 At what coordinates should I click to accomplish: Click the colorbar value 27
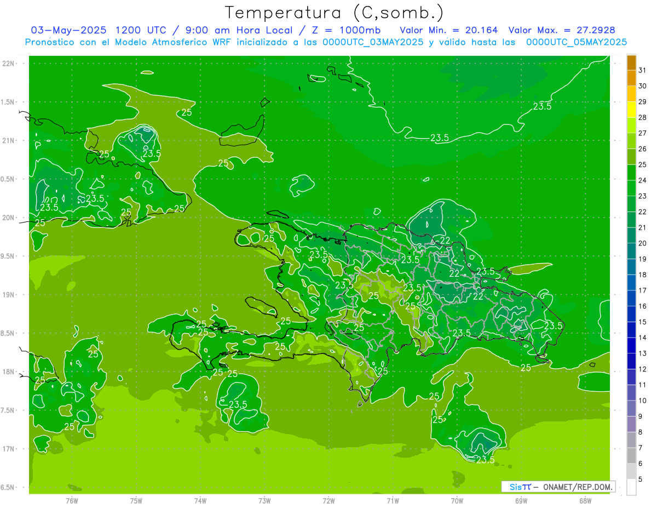click(x=643, y=133)
